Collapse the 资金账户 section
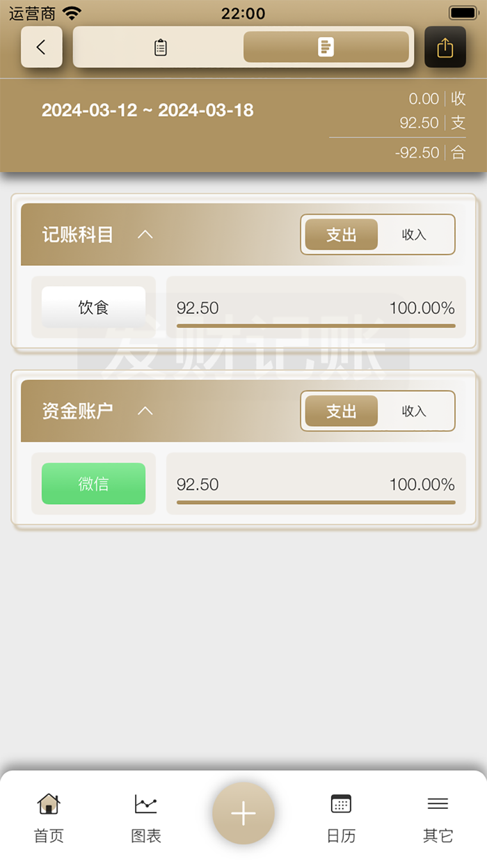 coord(145,411)
